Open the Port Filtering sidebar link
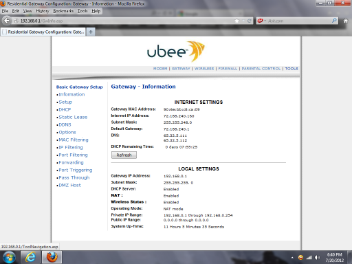352x264 pixels. [73, 155]
